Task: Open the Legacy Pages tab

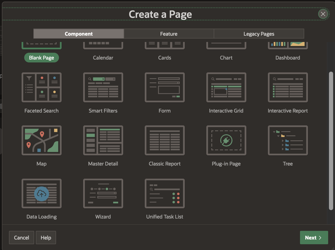Action: coord(259,34)
